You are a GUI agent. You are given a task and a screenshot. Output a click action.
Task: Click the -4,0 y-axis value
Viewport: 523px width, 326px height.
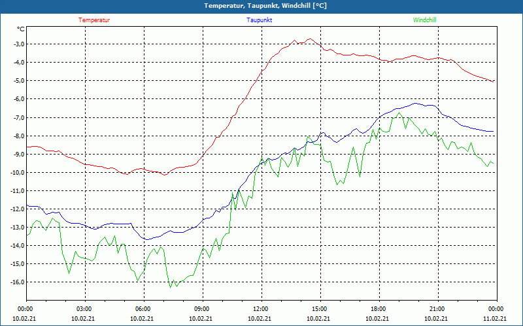tap(18, 63)
